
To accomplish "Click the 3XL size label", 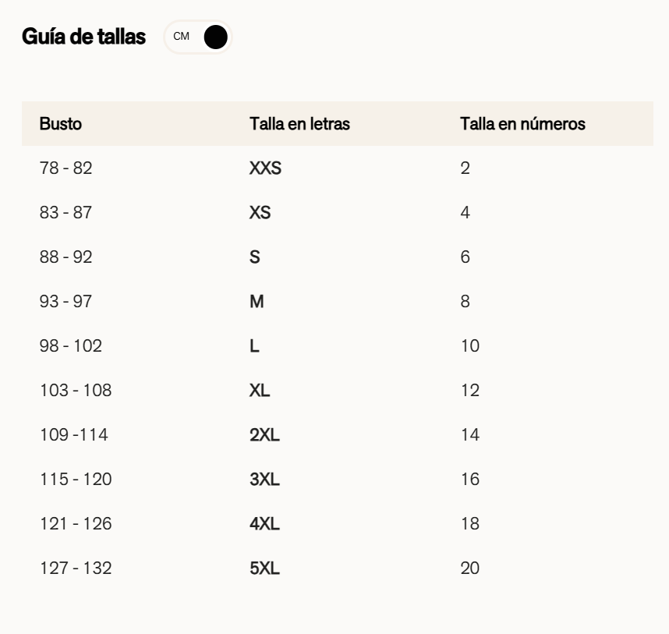I will pos(264,480).
